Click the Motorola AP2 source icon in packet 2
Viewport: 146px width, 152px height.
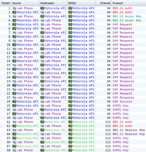(14, 12)
